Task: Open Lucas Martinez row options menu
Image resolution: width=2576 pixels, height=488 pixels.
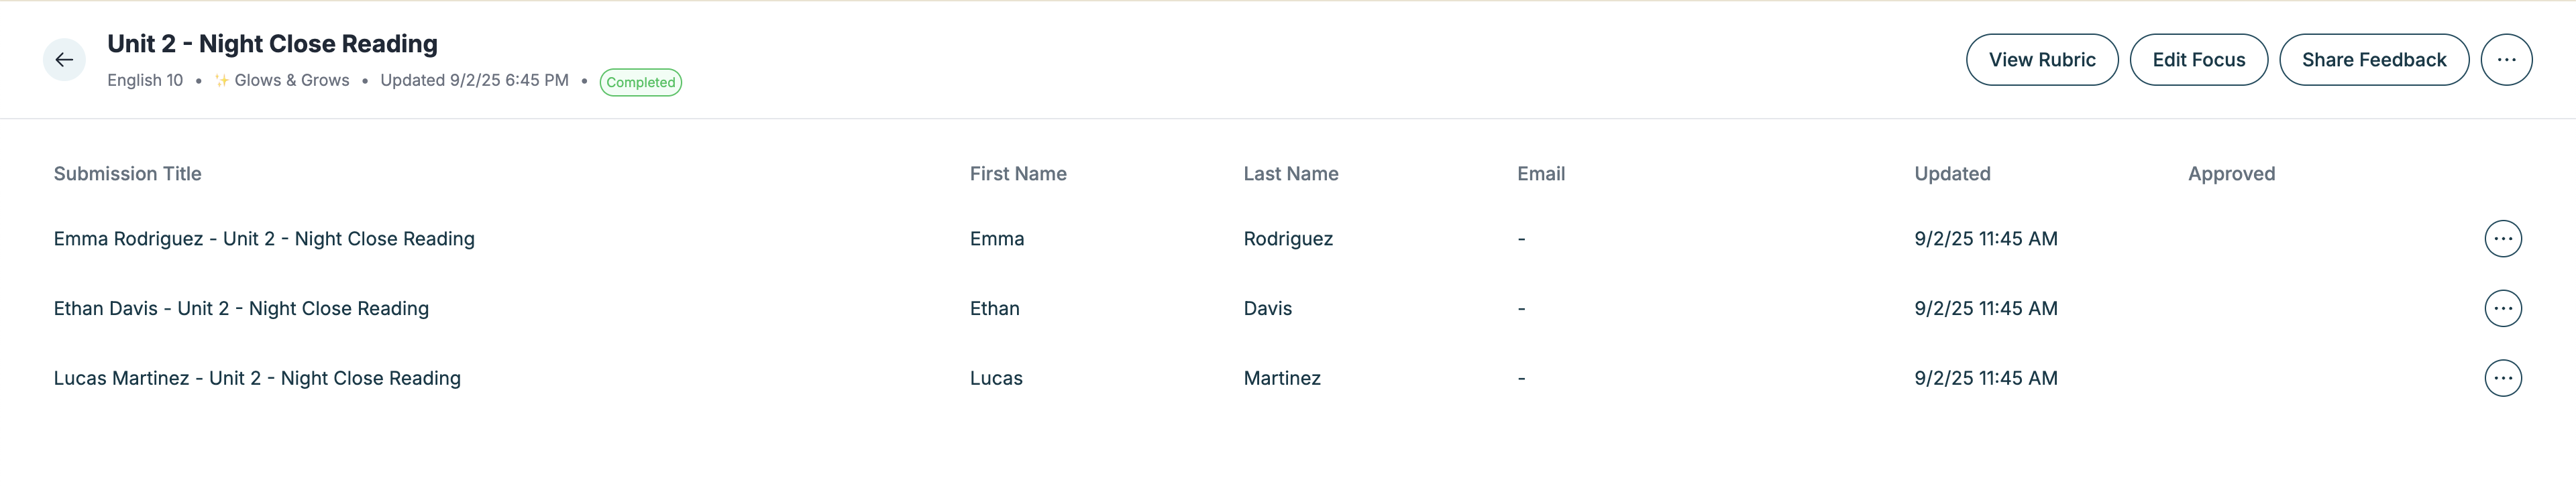Action: pos(2502,378)
